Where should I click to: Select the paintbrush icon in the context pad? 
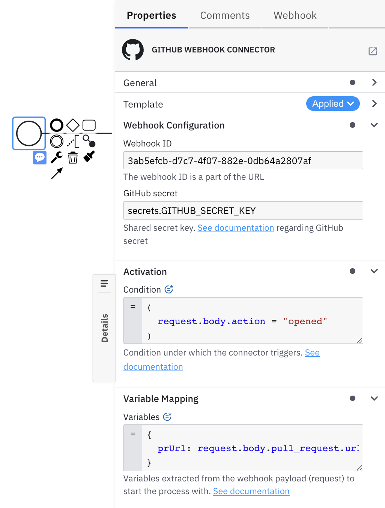89,157
